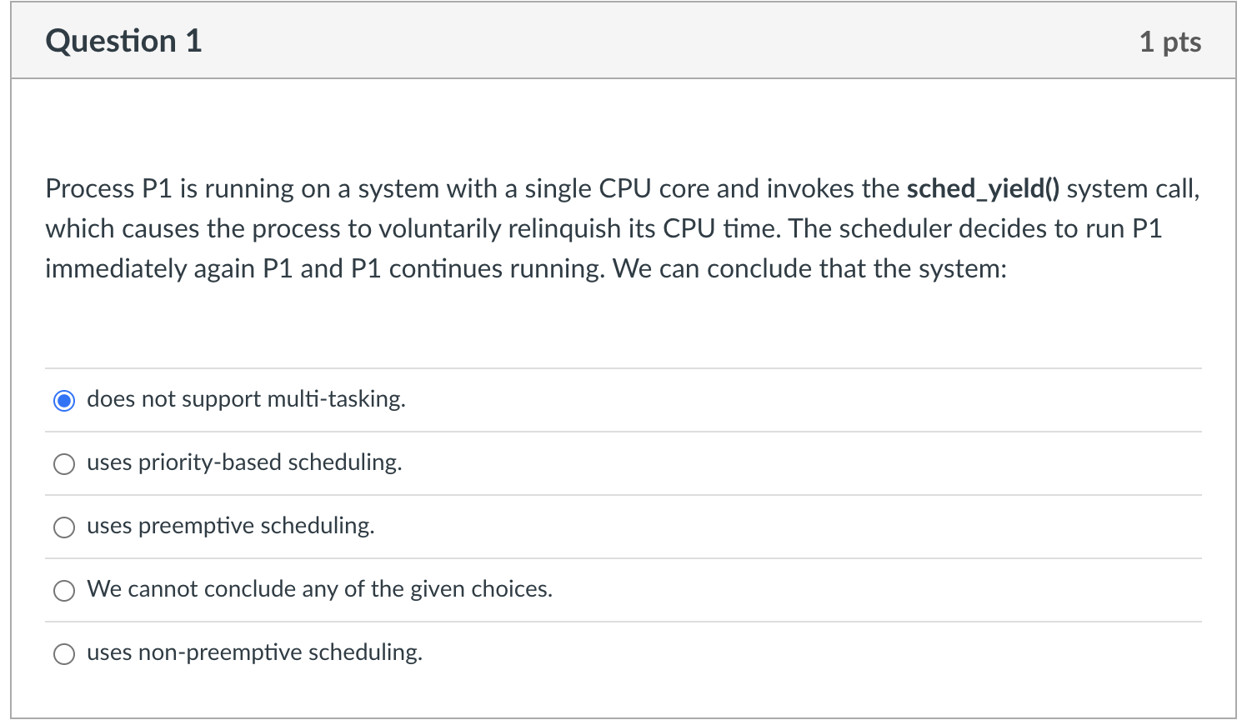Click the "1 pts" points label
The image size is (1242, 725).
coord(1169,42)
